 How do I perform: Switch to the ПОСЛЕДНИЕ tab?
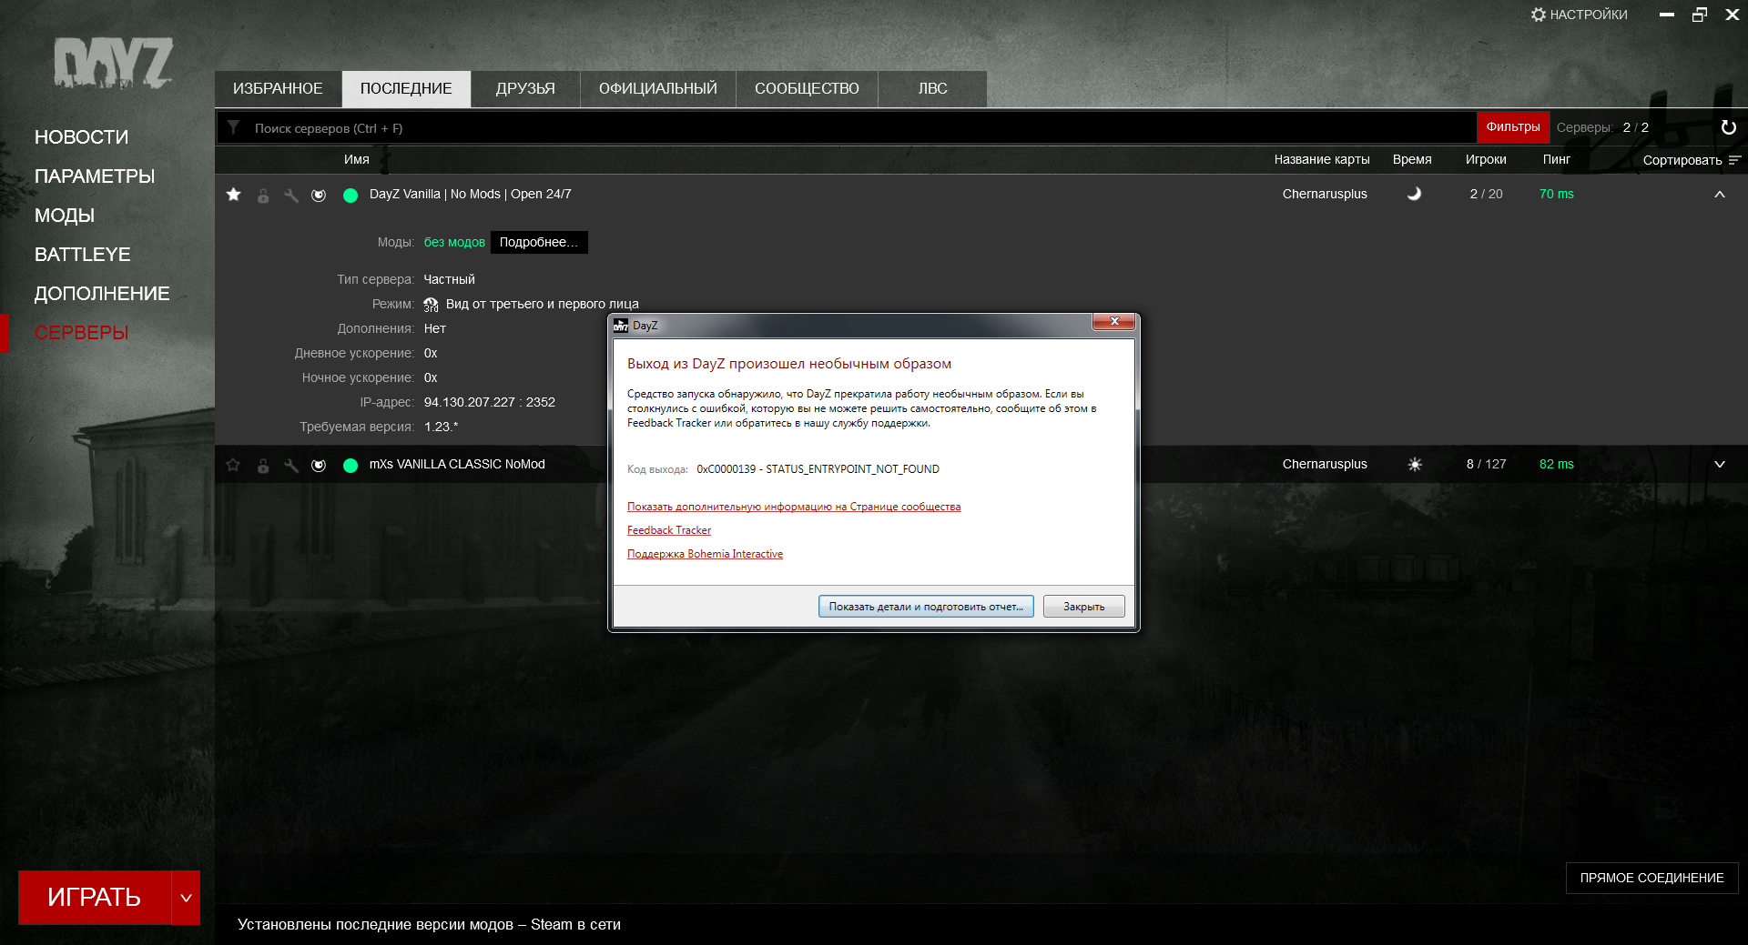tap(406, 89)
